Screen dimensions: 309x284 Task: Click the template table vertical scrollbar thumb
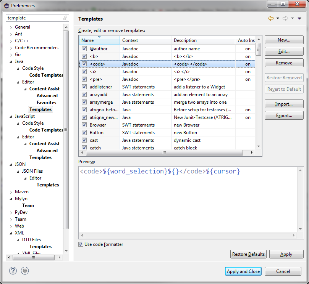(258, 49)
